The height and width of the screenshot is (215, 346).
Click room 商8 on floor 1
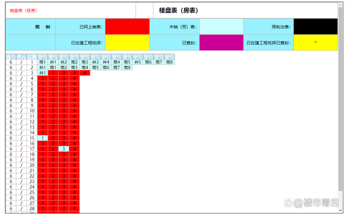(x=169, y=62)
